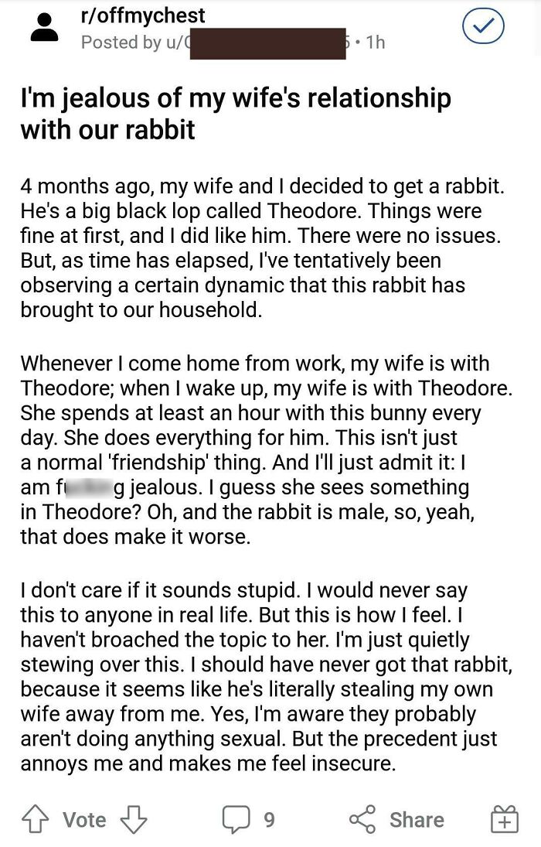Tap the circled checkmark icon top right
The image size is (541, 847).
tap(482, 26)
